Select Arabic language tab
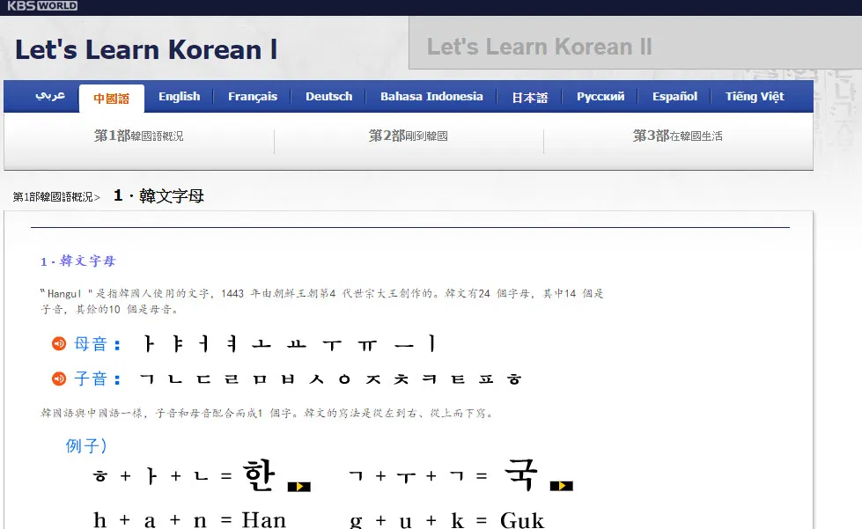862x529 pixels. (x=50, y=97)
